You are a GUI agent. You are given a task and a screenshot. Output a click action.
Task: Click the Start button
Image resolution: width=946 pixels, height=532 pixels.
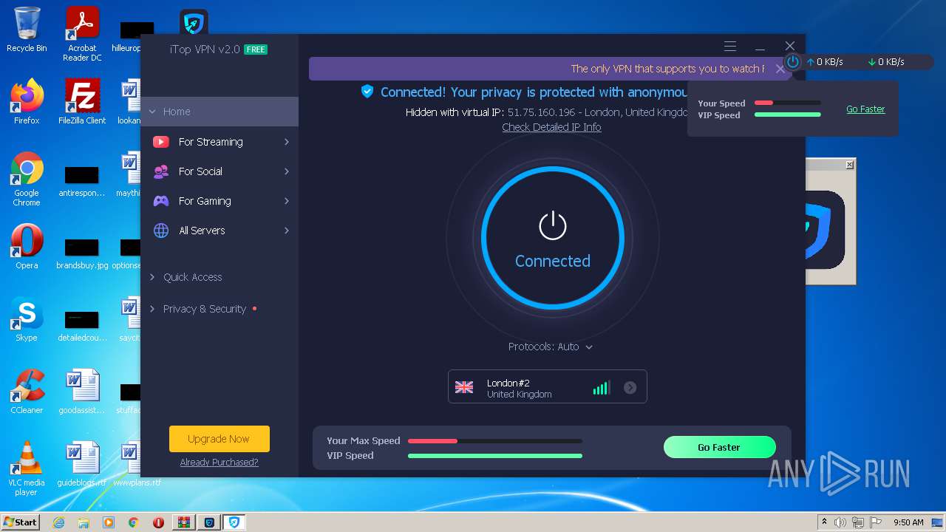(x=21, y=522)
